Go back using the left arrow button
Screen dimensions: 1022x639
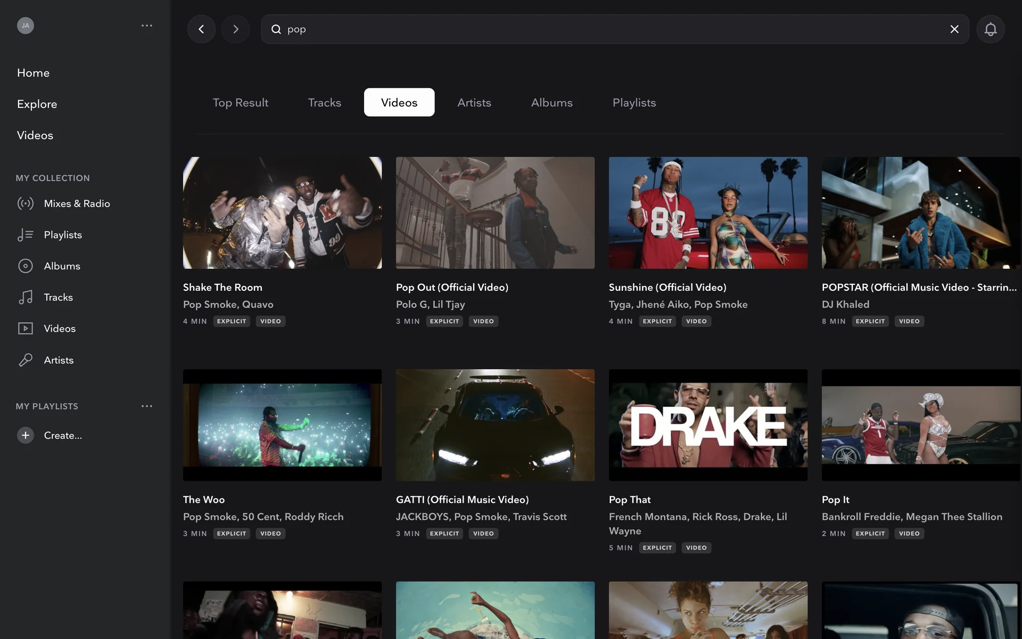point(201,29)
